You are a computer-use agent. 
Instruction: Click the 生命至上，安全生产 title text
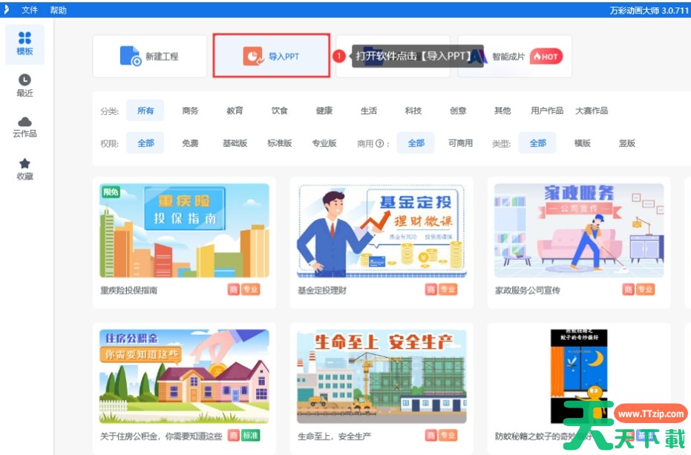334,436
